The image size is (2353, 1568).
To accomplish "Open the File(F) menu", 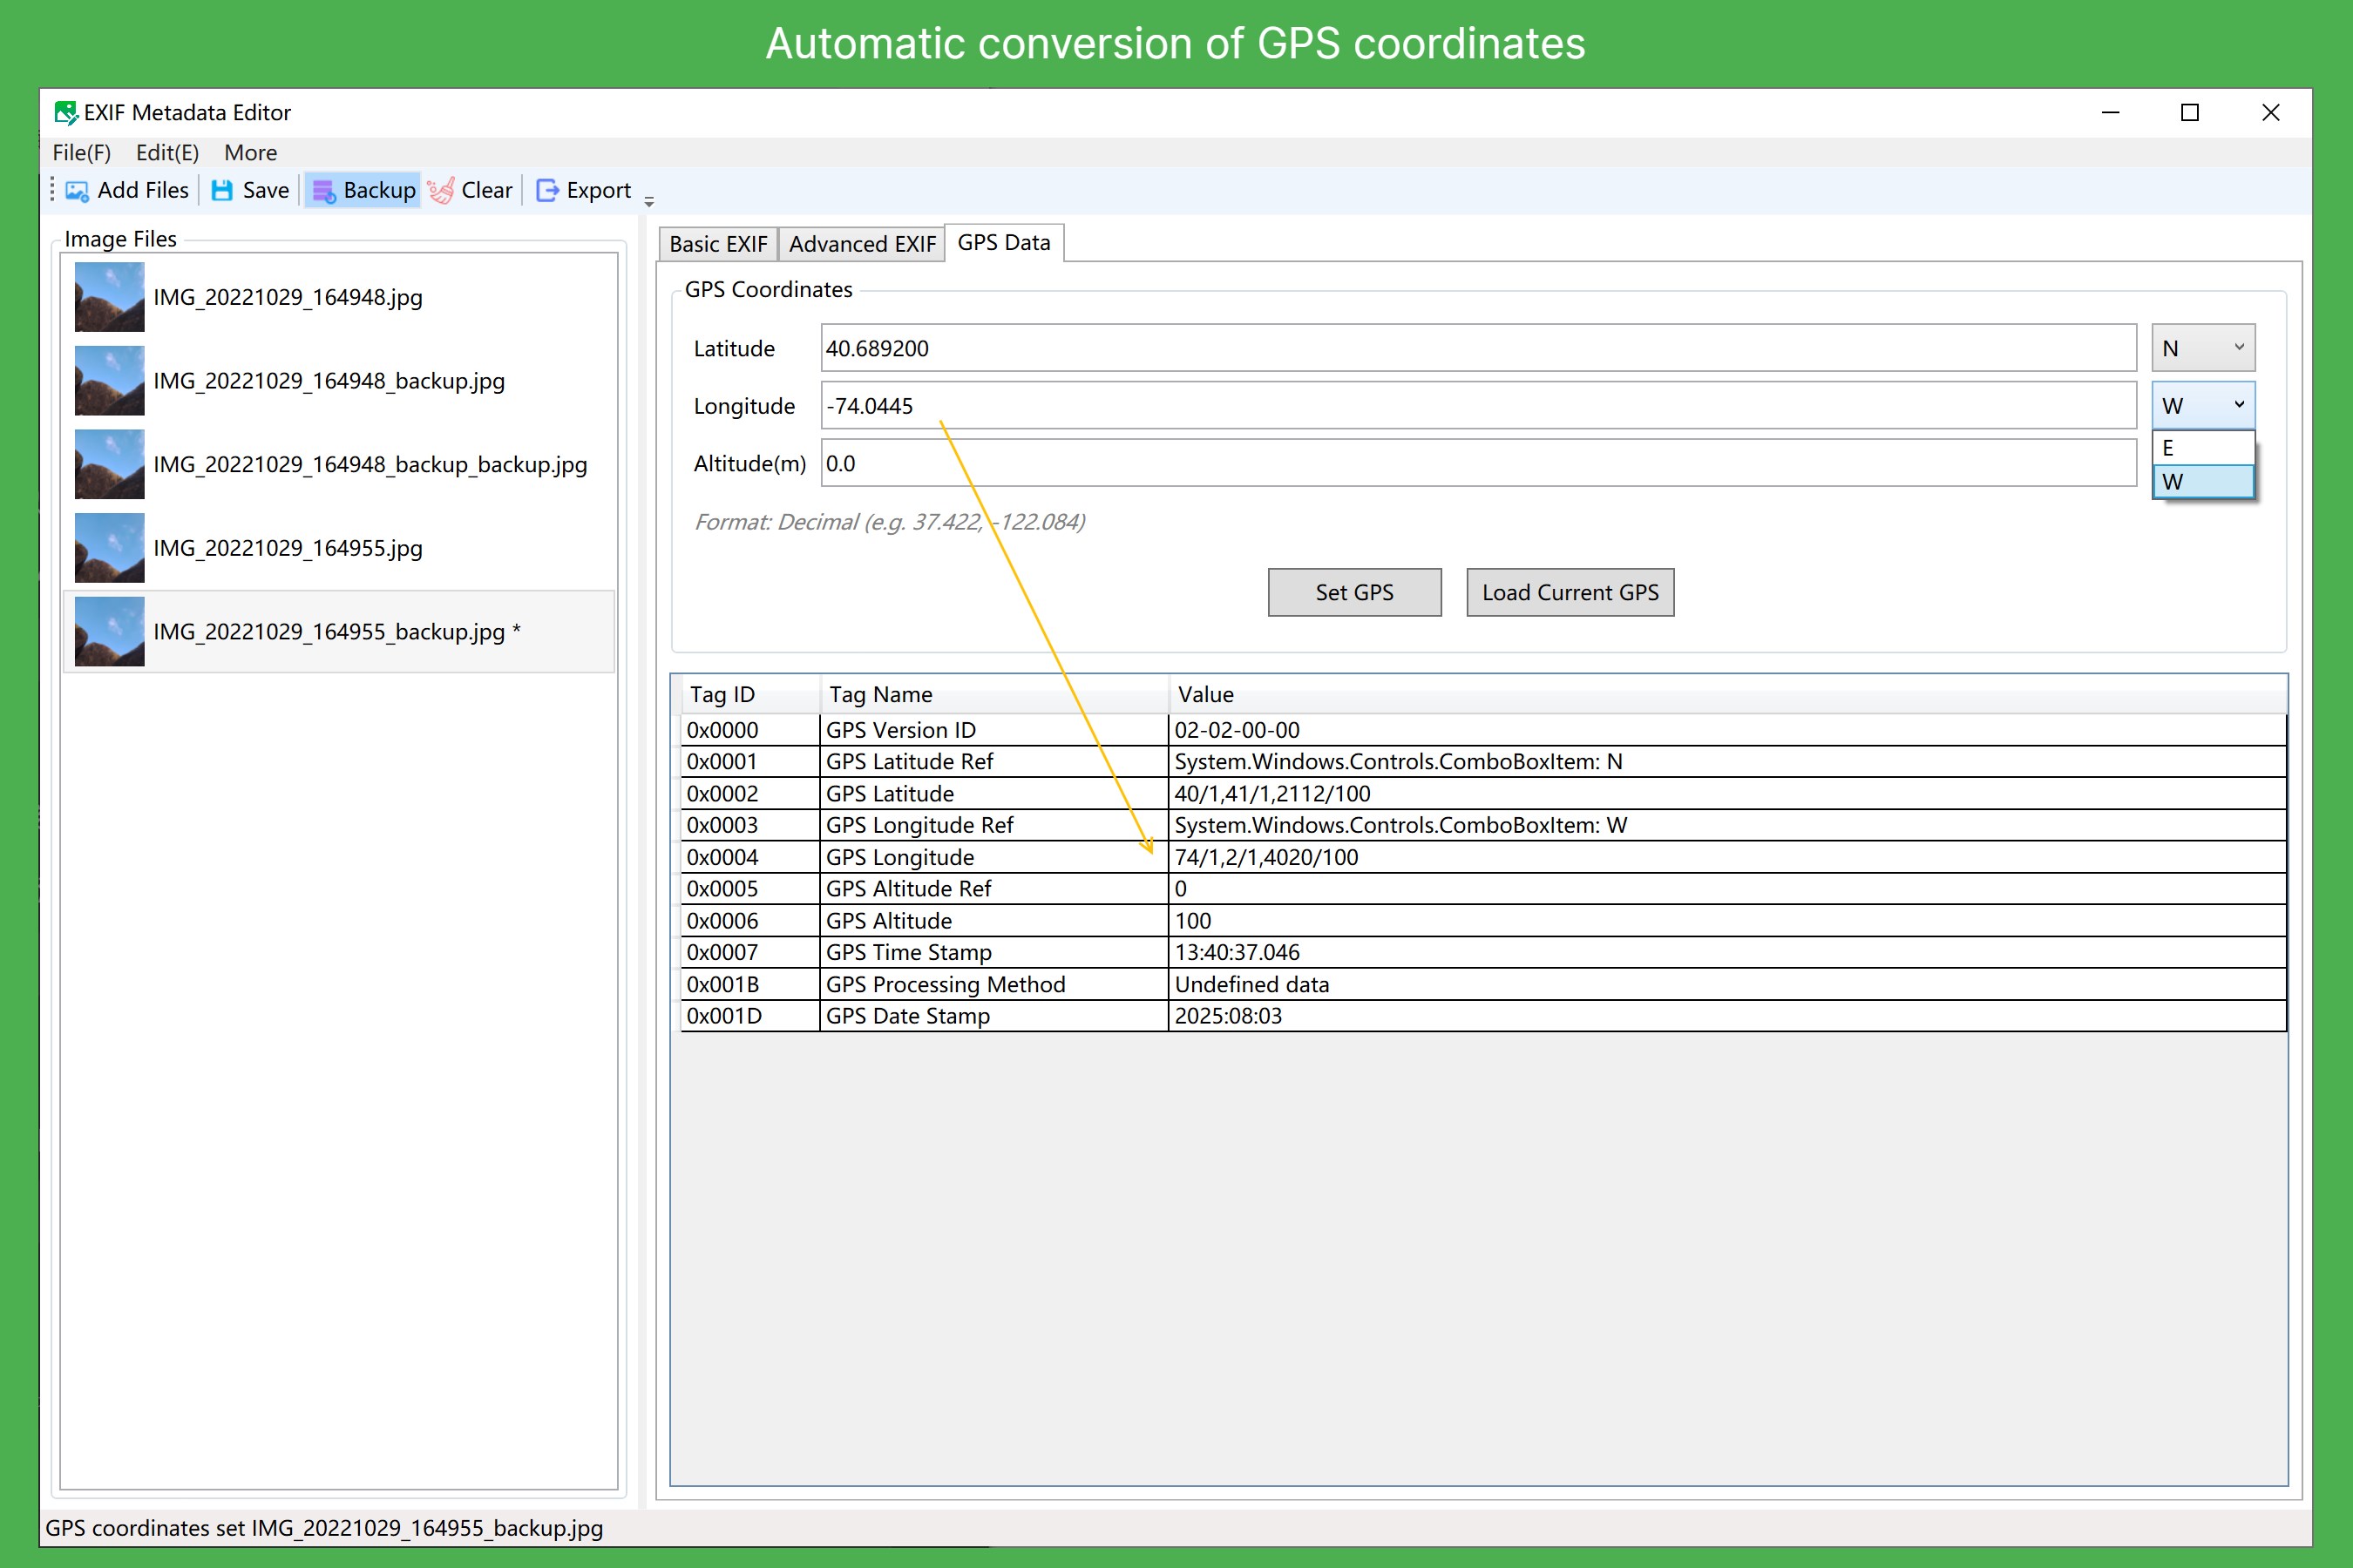I will pyautogui.click(x=82, y=153).
